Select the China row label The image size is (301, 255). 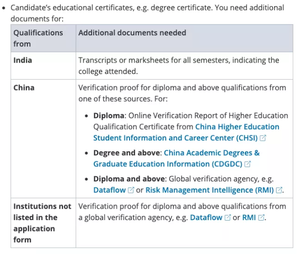(24, 88)
